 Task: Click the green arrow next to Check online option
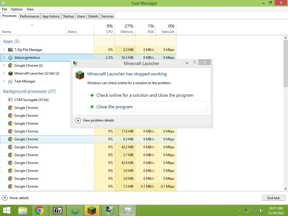point(92,95)
